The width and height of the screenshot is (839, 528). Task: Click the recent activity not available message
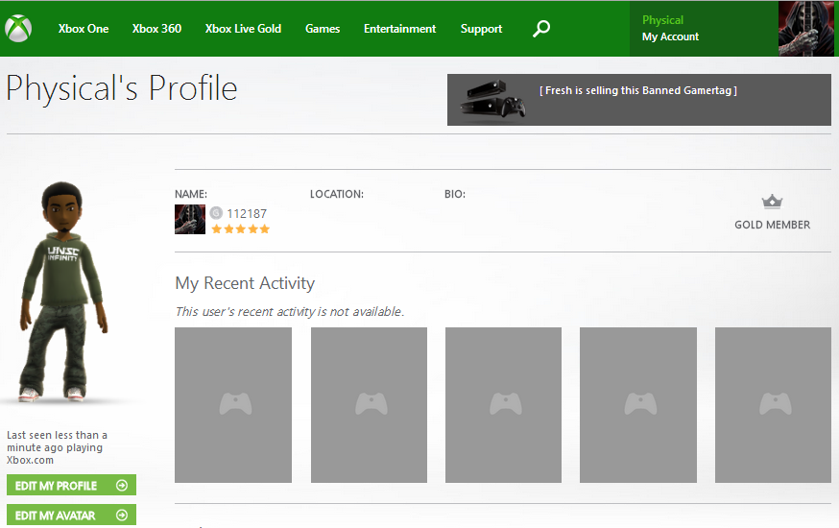pyautogui.click(x=290, y=311)
